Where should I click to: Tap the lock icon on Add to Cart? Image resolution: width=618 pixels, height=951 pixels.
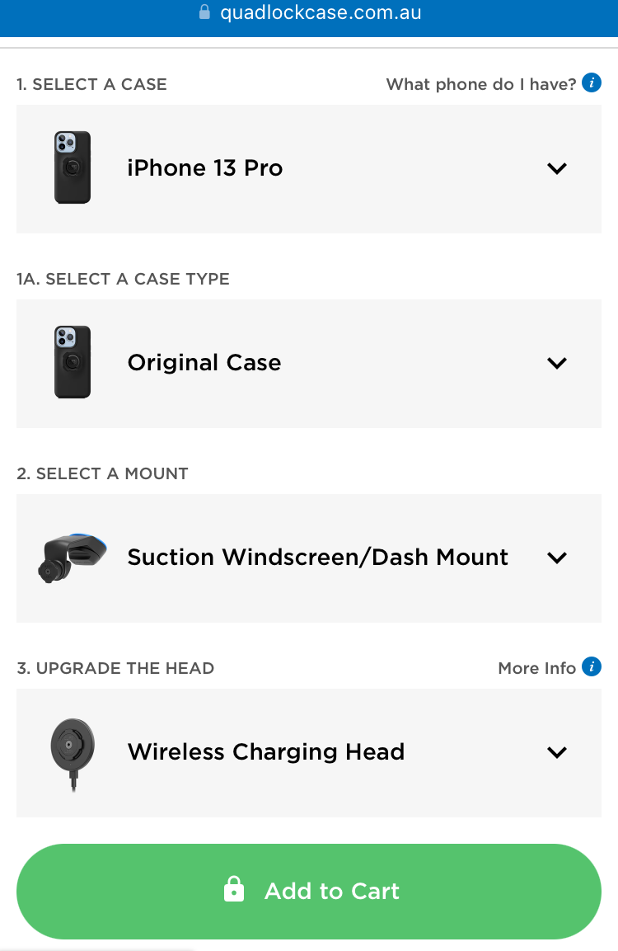234,889
